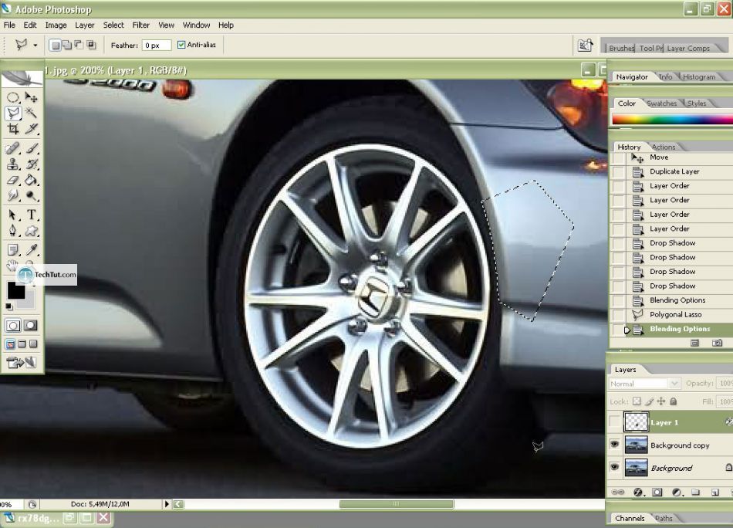Select the Notes tool
The width and height of the screenshot is (733, 528).
(x=12, y=250)
